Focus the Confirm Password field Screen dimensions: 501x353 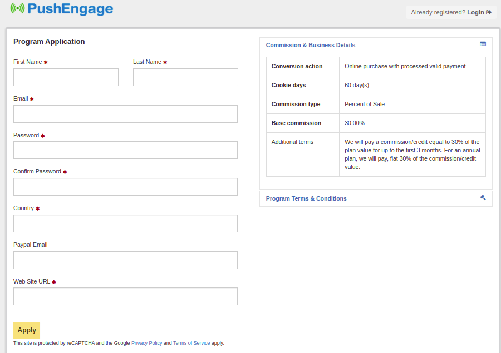pyautogui.click(x=125, y=187)
